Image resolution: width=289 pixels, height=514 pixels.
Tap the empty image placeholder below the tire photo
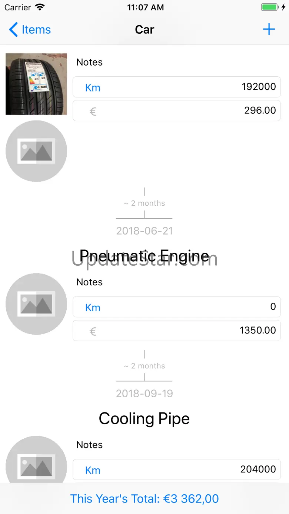[36, 151]
